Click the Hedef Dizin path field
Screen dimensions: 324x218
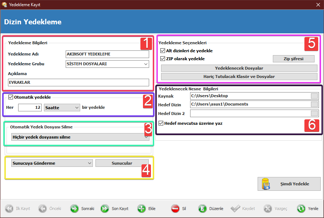click(x=250, y=104)
